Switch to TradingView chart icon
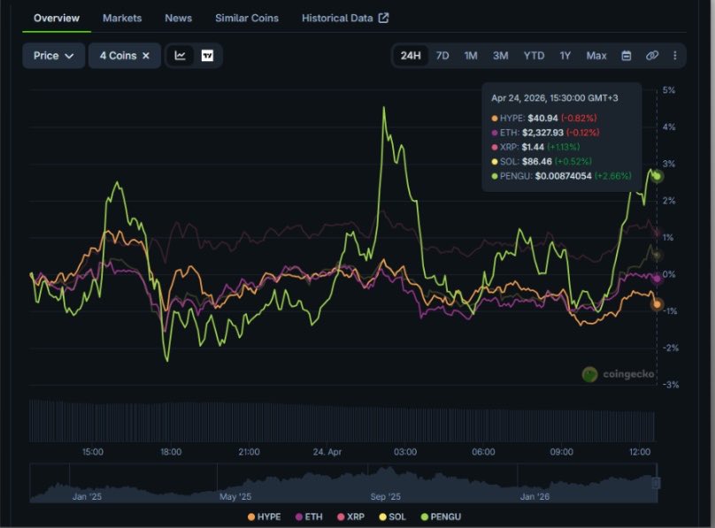 click(x=207, y=56)
